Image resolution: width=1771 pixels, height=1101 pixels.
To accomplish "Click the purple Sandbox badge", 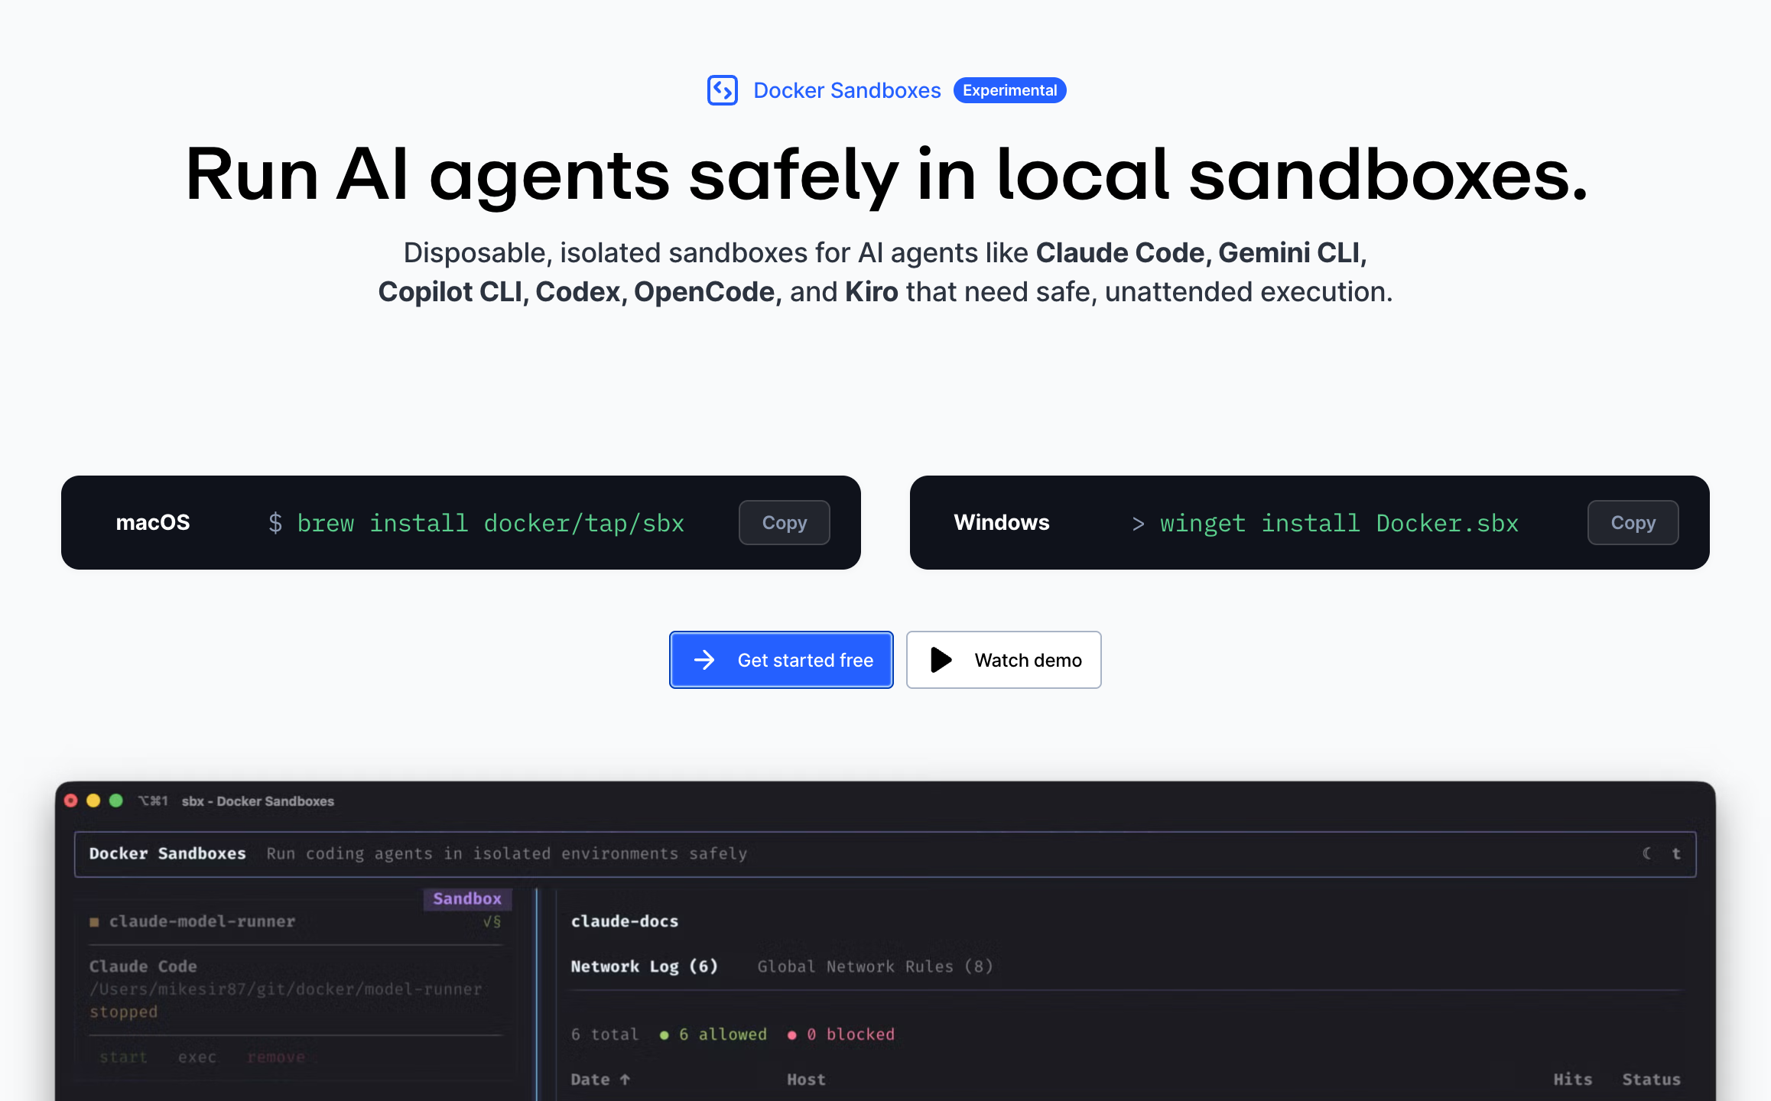I will [467, 898].
